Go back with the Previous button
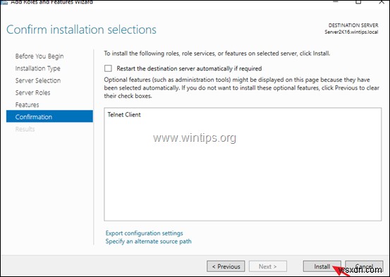This screenshot has height=277, width=390. pyautogui.click(x=226, y=266)
